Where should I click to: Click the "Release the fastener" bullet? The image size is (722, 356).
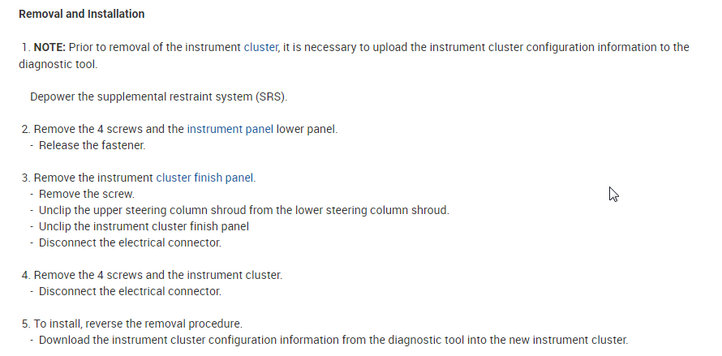pos(92,145)
